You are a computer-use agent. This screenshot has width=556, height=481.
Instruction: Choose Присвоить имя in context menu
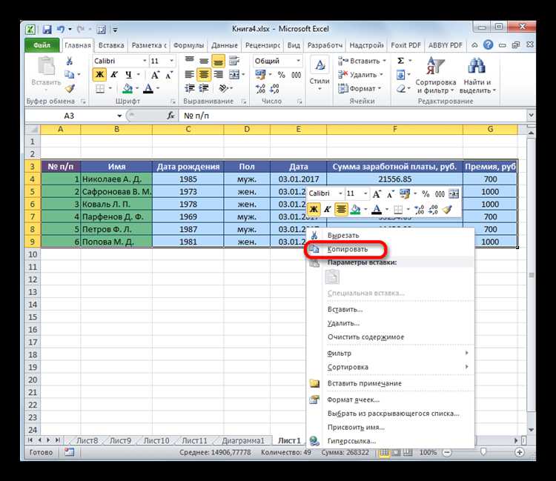pos(389,427)
